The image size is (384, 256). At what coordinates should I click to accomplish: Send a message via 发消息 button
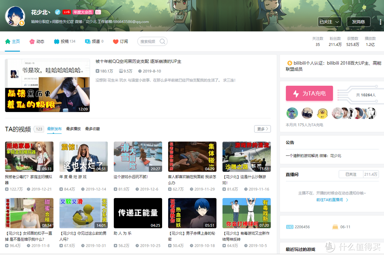[x=358, y=22]
